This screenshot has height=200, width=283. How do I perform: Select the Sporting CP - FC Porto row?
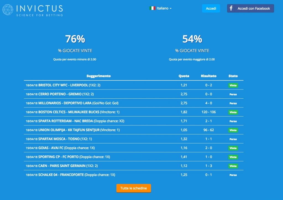[133, 157]
